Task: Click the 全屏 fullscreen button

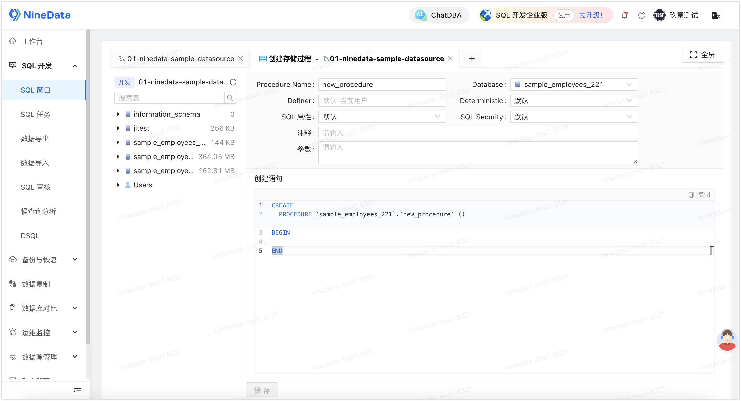Action: coord(702,55)
